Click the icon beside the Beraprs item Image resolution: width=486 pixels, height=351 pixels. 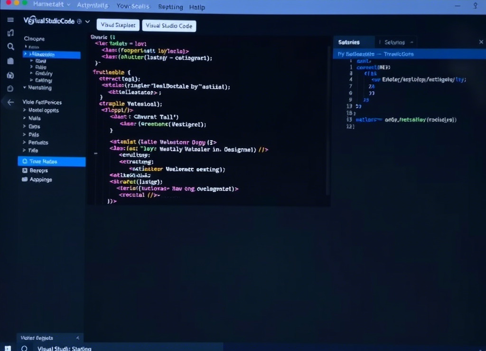coord(25,171)
